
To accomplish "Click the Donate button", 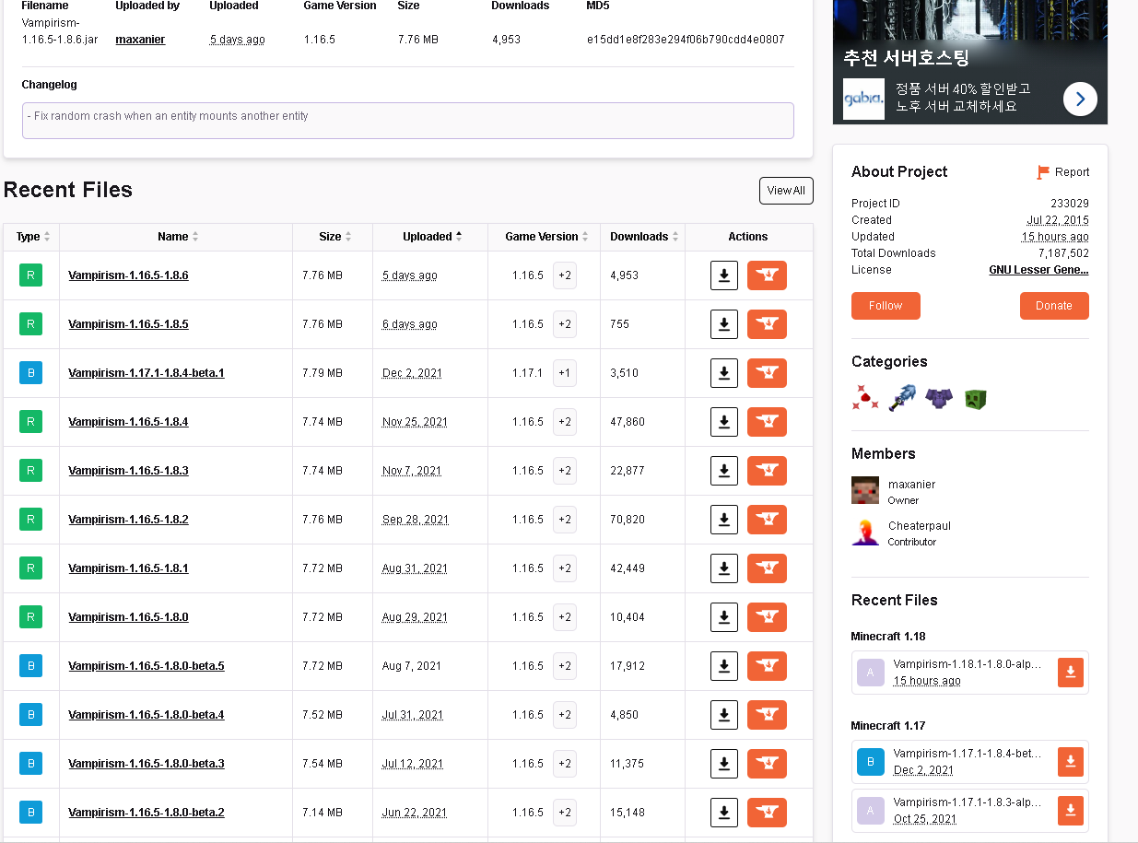I will 1054,306.
